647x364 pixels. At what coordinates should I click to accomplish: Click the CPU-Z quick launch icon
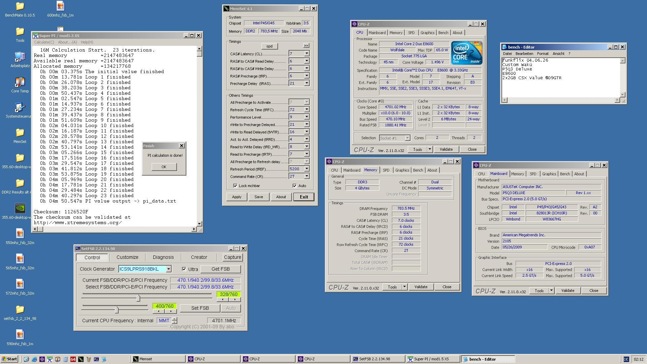[42, 359]
